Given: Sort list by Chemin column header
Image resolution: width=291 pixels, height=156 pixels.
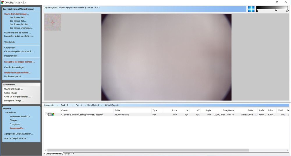Looking at the screenshot, I should tap(87, 110).
